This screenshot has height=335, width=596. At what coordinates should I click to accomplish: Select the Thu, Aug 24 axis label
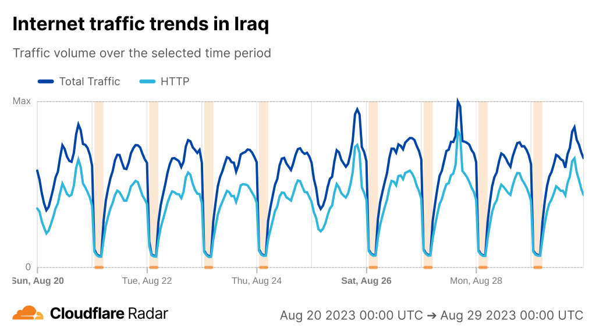tap(257, 280)
